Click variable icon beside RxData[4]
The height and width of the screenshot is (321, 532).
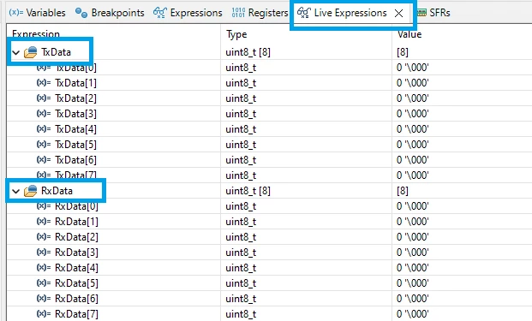pyautogui.click(x=44, y=267)
